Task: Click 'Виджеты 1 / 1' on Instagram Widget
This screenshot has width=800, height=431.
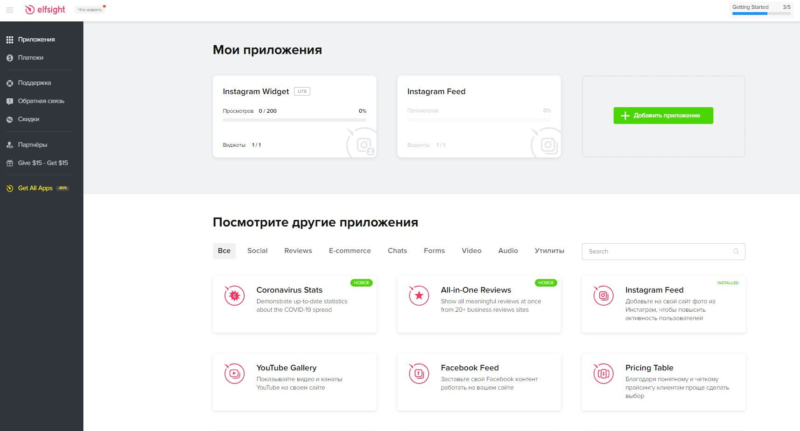Action: coord(242,145)
